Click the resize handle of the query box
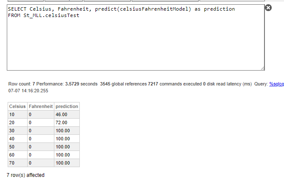 tap(262, 68)
